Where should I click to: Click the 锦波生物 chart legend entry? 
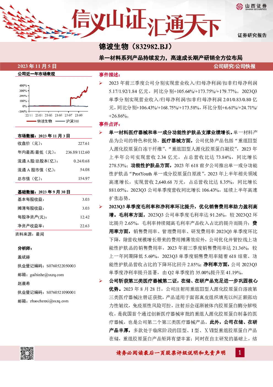[39, 121]
